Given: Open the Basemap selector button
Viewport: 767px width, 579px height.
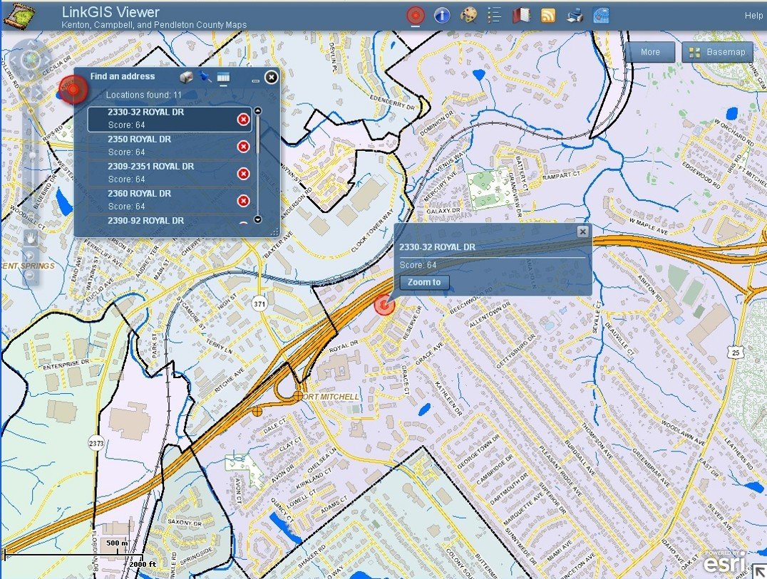Looking at the screenshot, I should 717,52.
